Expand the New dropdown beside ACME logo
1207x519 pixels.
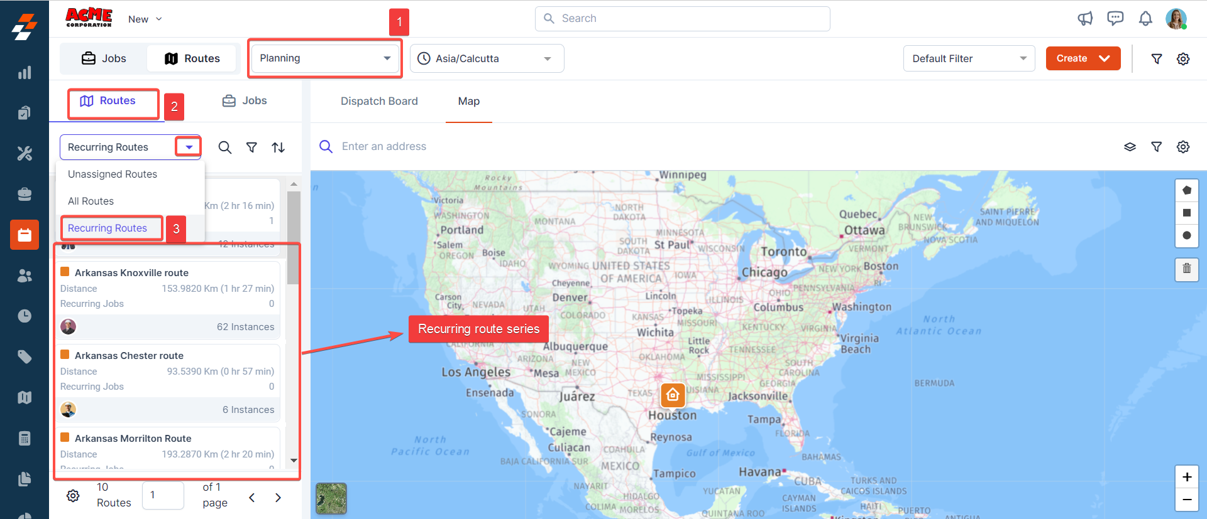[x=145, y=19]
